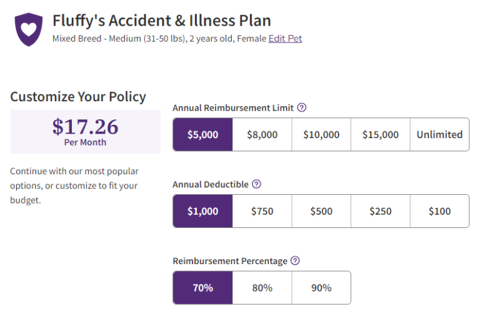Click the $17.26 per month price box
The image size is (481, 316).
tap(85, 132)
